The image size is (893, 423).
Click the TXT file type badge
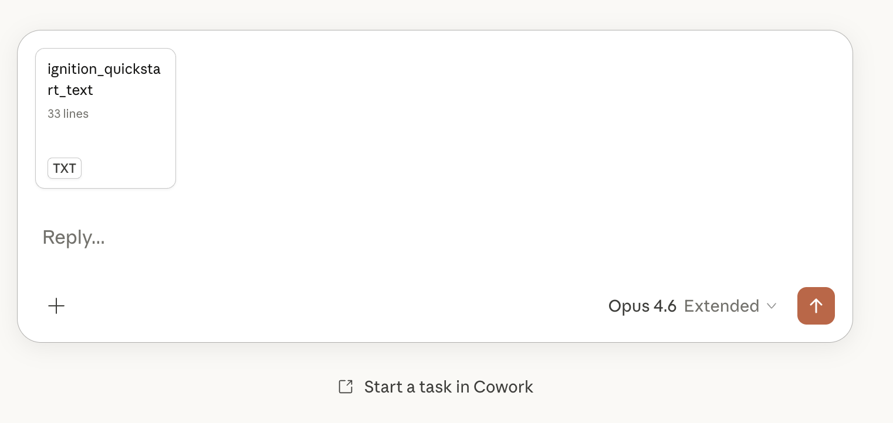pyautogui.click(x=65, y=168)
